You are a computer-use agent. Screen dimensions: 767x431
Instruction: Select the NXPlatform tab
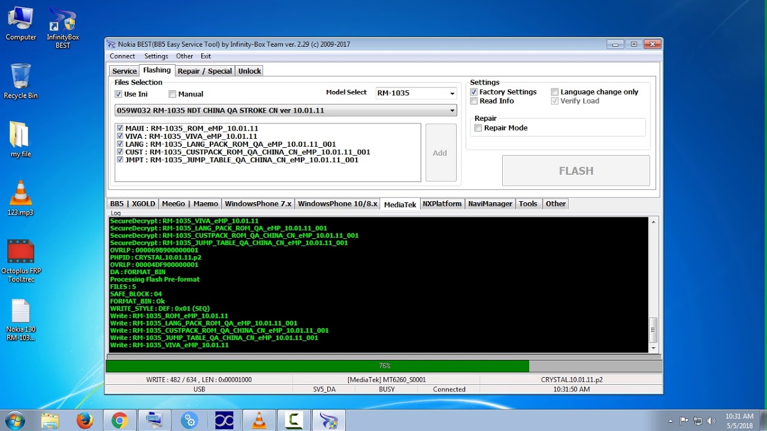click(x=442, y=204)
